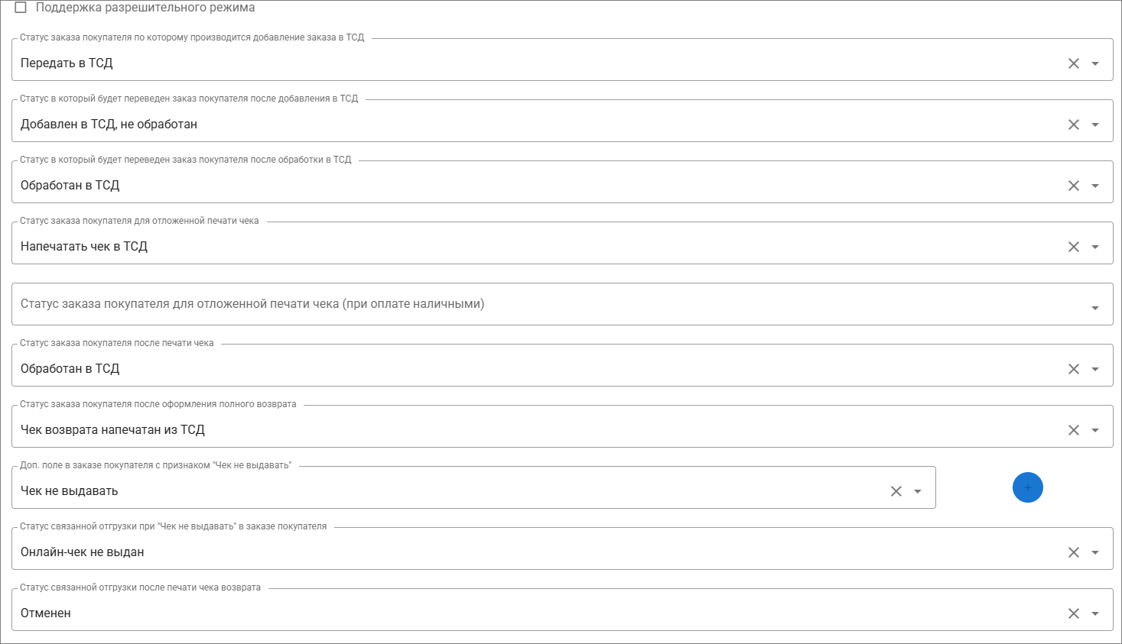
Task: Open dropdown arrow of 'Чек не выдавать' field
Action: [918, 491]
